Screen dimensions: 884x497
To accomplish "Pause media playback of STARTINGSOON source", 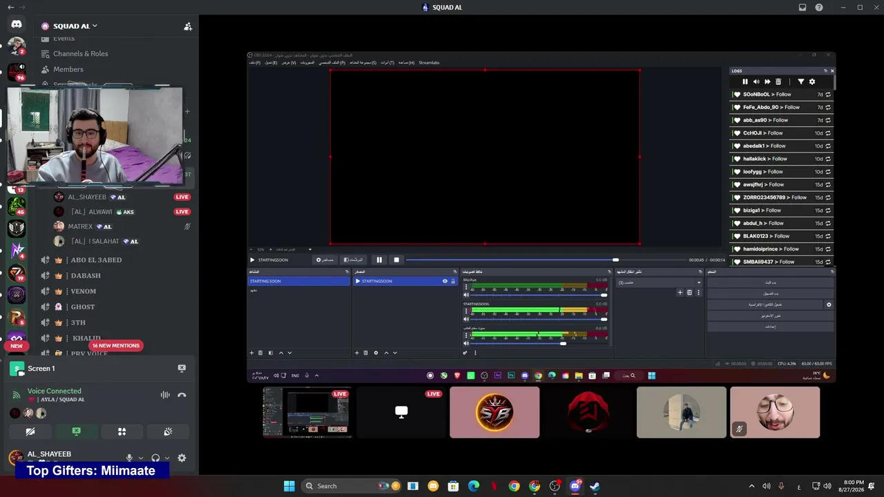I will pos(379,260).
